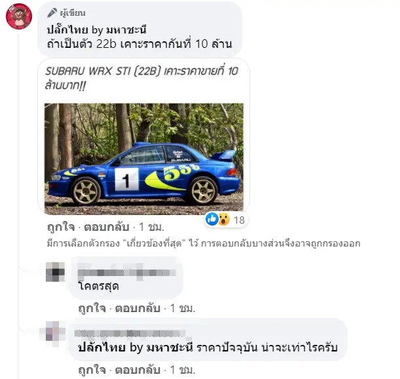Open the SUBARU WRX STI (22B) headline text
Screen dimensions: 400x379
click(x=141, y=78)
